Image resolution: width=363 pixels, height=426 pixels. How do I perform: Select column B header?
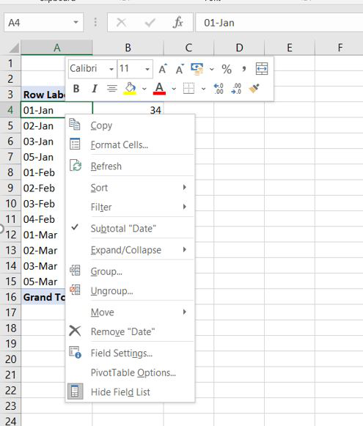click(x=128, y=48)
